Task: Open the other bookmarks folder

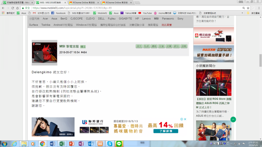Action: click(x=253, y=13)
